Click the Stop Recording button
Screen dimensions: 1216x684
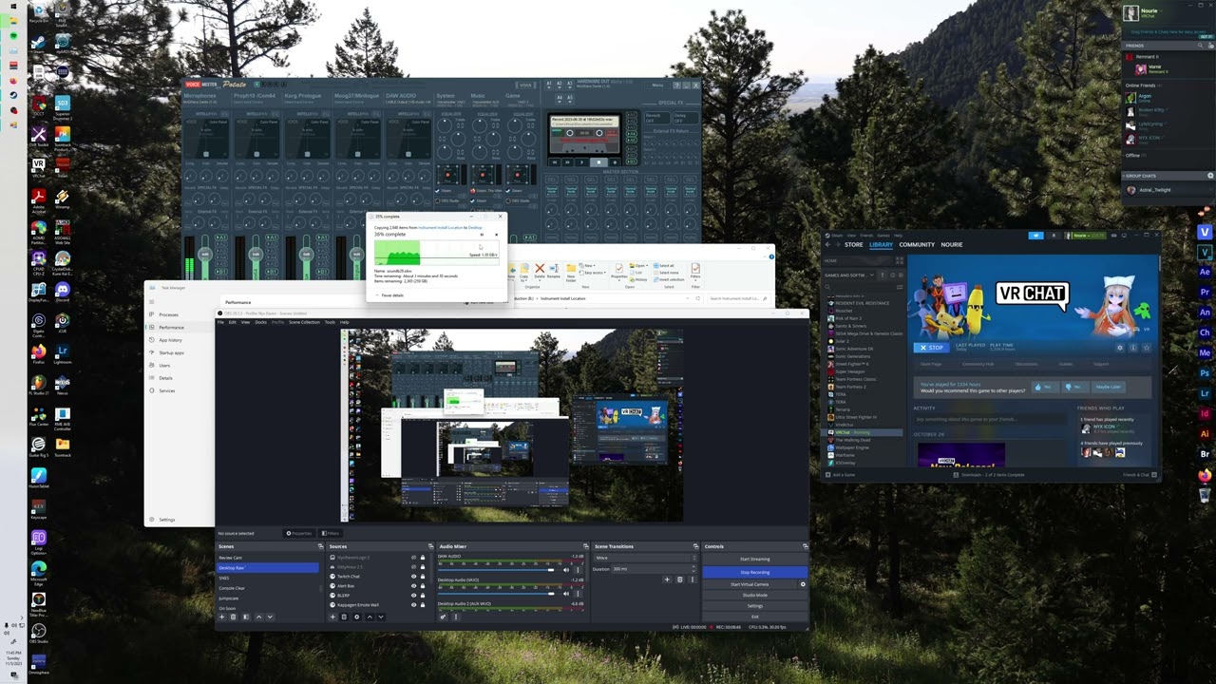(754, 572)
